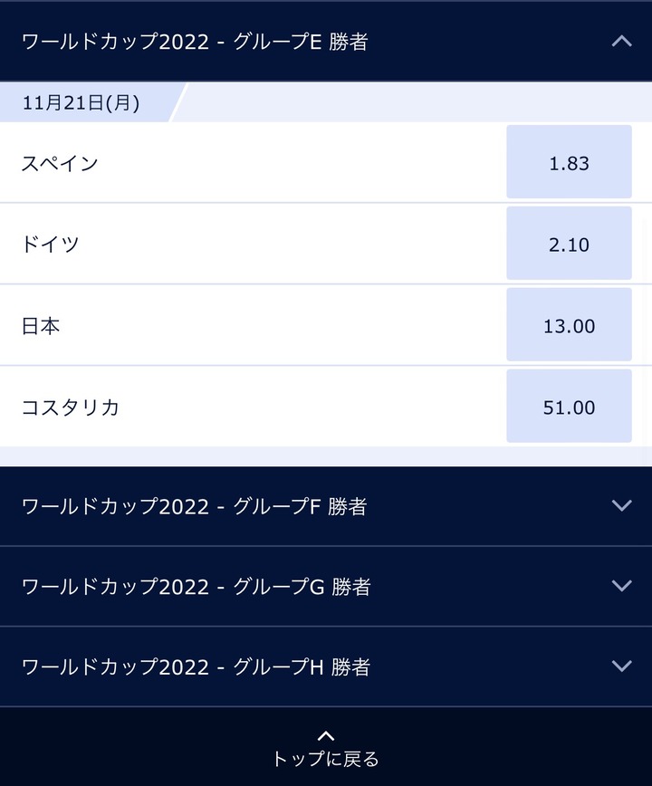Screen dimensions: 652x786
Task: Open the ワールドカップ2022 グループH 勝者 header
Action: [326, 666]
